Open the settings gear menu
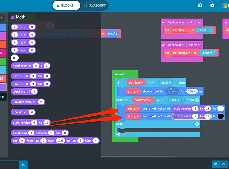Viewport: 229px width, 169px height. pyautogui.click(x=212, y=5)
